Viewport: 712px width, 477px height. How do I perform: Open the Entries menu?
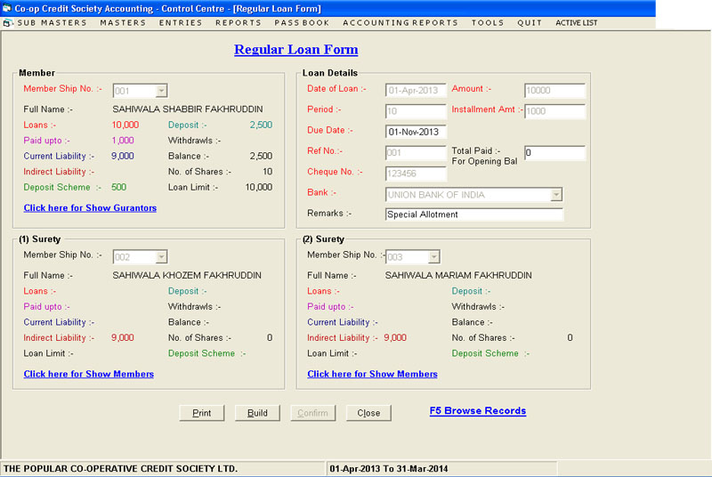[x=181, y=23]
